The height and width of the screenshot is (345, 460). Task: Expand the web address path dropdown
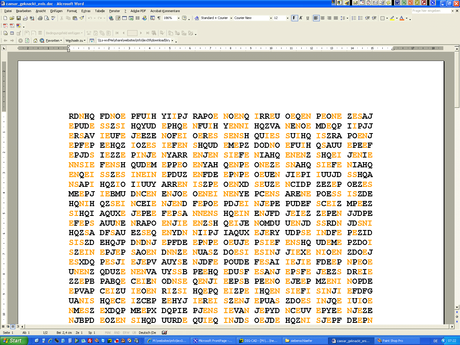tap(172, 41)
